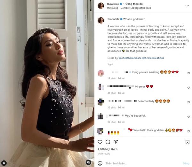192x167 pixels.
Task: Like the 'Beautiful lady' comment
Action: coord(188,102)
